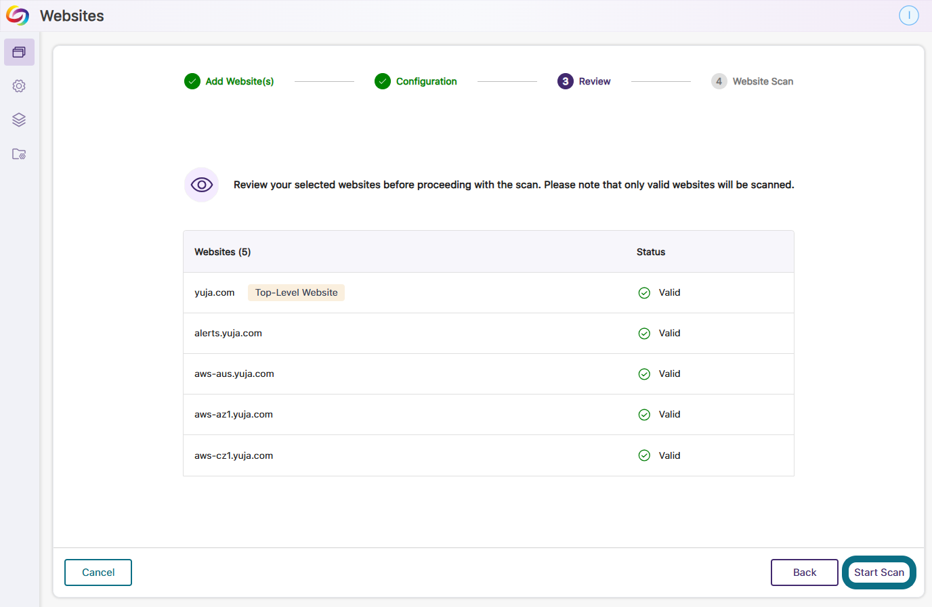Start the website scan
The image size is (932, 607).
(x=879, y=572)
